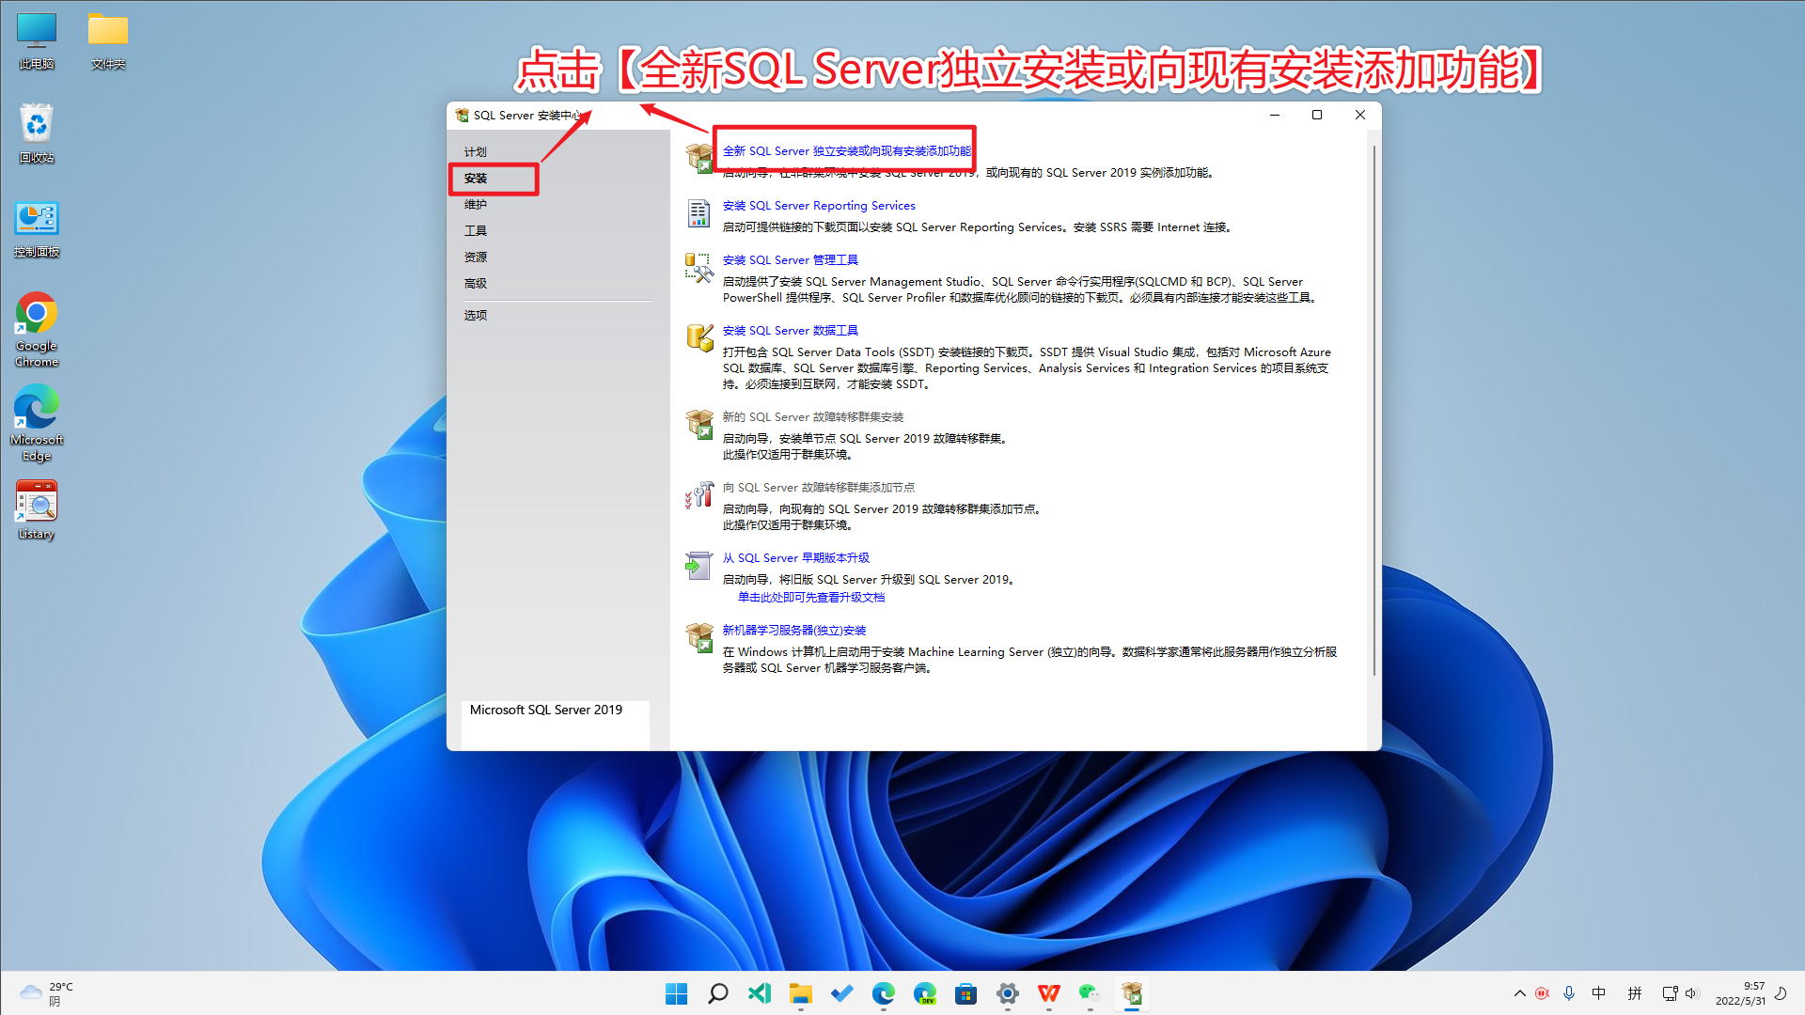The image size is (1805, 1015).
Task: Select the 工具 page in the sidebar
Action: (475, 230)
